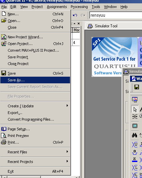
Task: Apply the Don't Care (DC) waveform value
Action: 135,175
